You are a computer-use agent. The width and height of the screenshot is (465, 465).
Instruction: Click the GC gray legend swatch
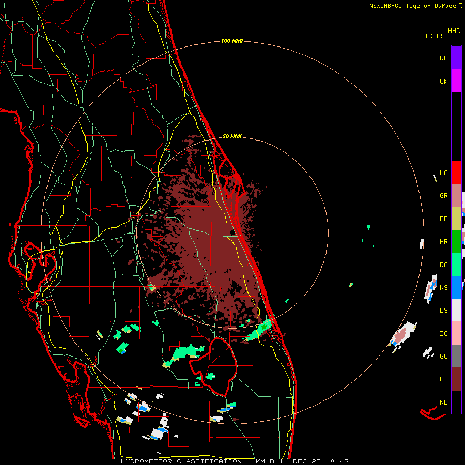[x=456, y=356]
